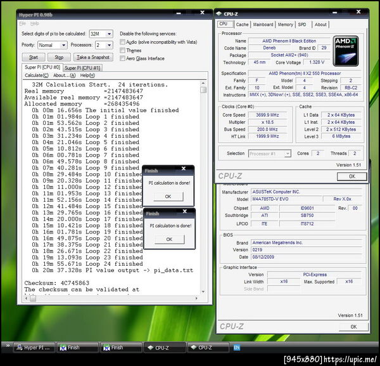
Task: Switch to the Memory tab
Action: coord(286,25)
